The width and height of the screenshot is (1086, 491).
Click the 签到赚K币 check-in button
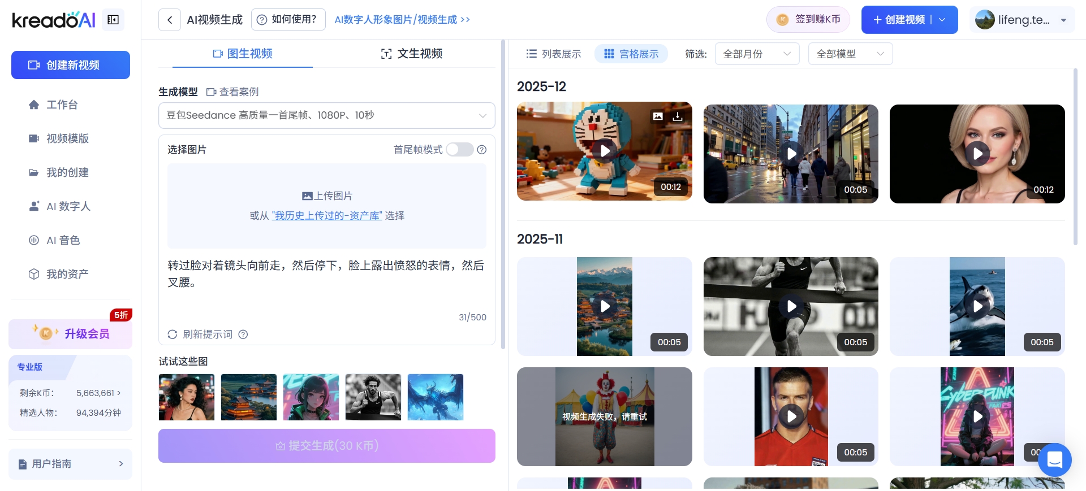(x=809, y=20)
